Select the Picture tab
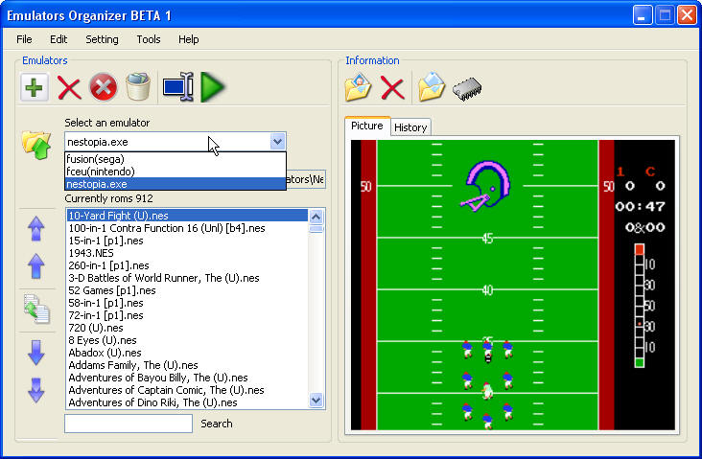 click(x=367, y=126)
